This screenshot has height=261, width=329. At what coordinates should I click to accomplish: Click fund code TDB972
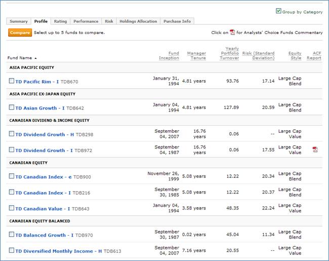[x=84, y=151]
